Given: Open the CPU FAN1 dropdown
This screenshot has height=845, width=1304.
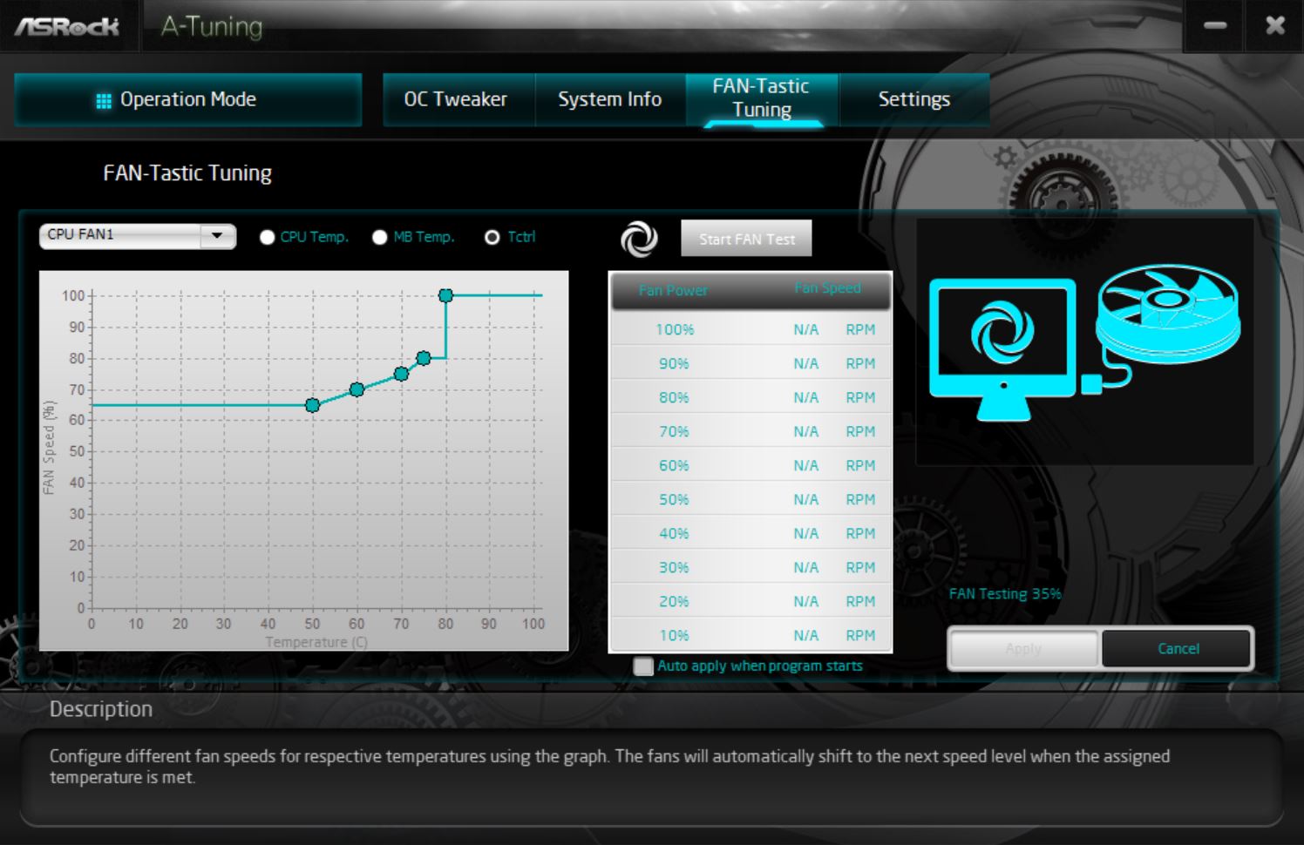Looking at the screenshot, I should (x=138, y=235).
